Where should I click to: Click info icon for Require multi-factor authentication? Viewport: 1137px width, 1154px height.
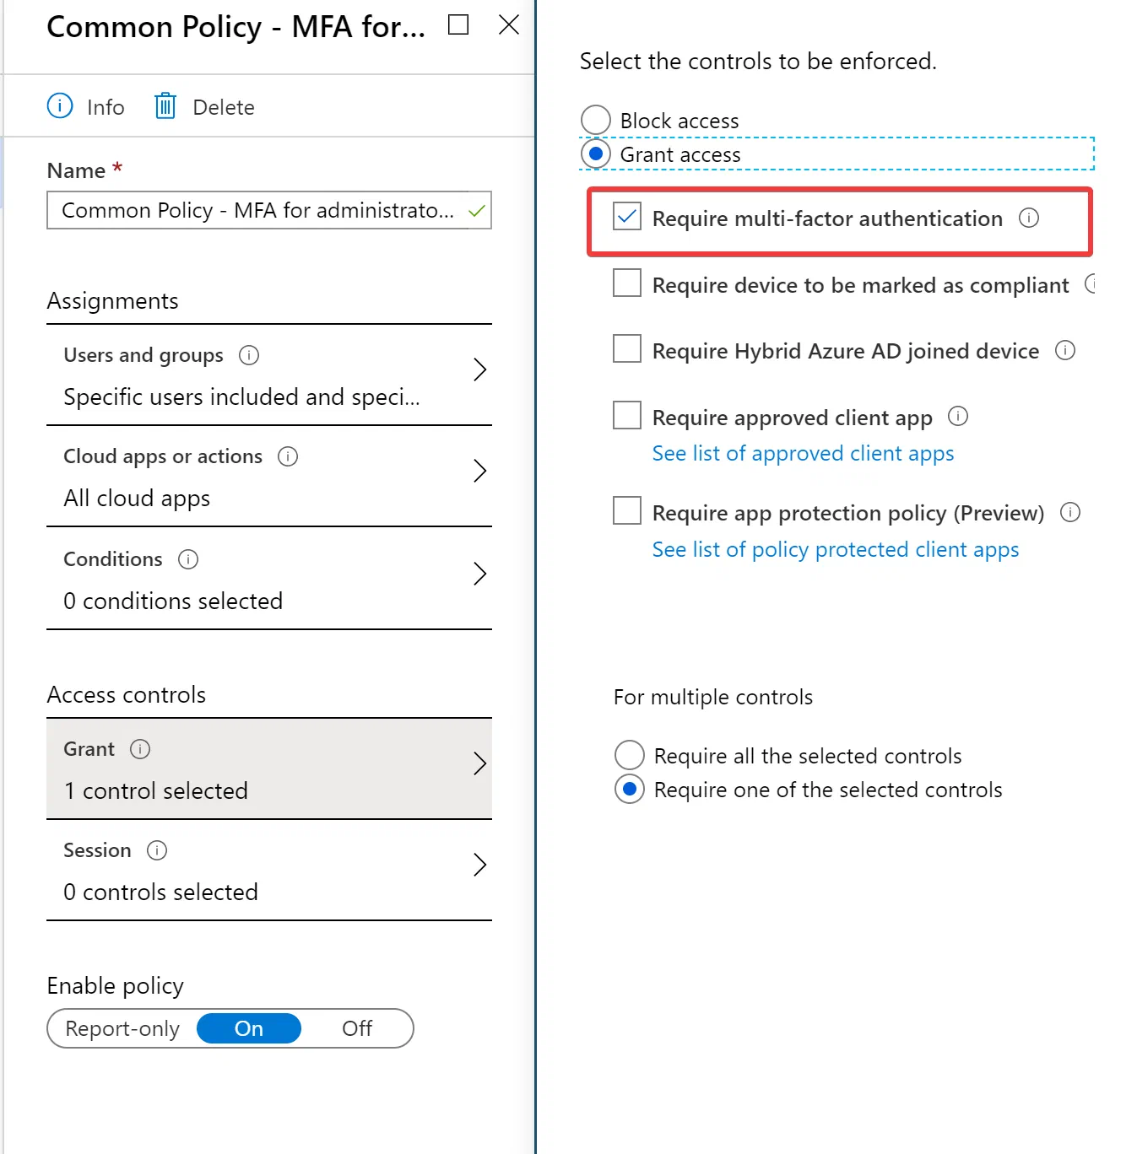(1029, 218)
